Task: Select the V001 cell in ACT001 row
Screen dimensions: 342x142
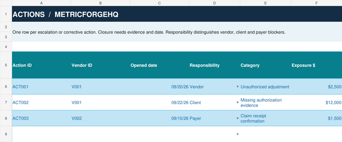Action: pos(100,87)
